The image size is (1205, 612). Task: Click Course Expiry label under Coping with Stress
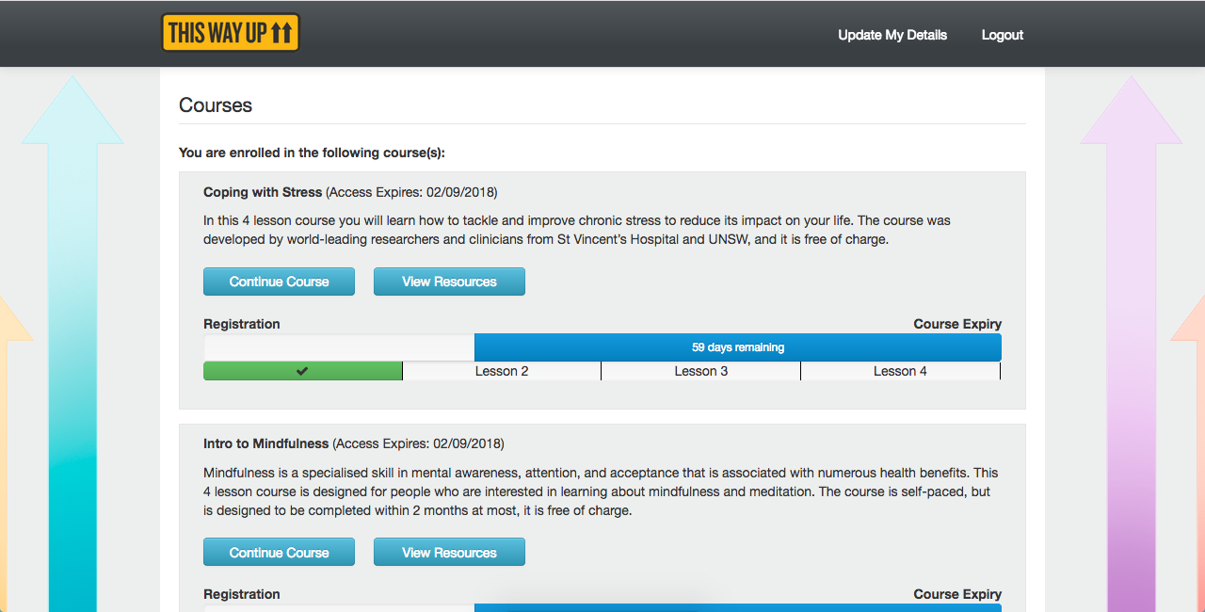pos(956,324)
